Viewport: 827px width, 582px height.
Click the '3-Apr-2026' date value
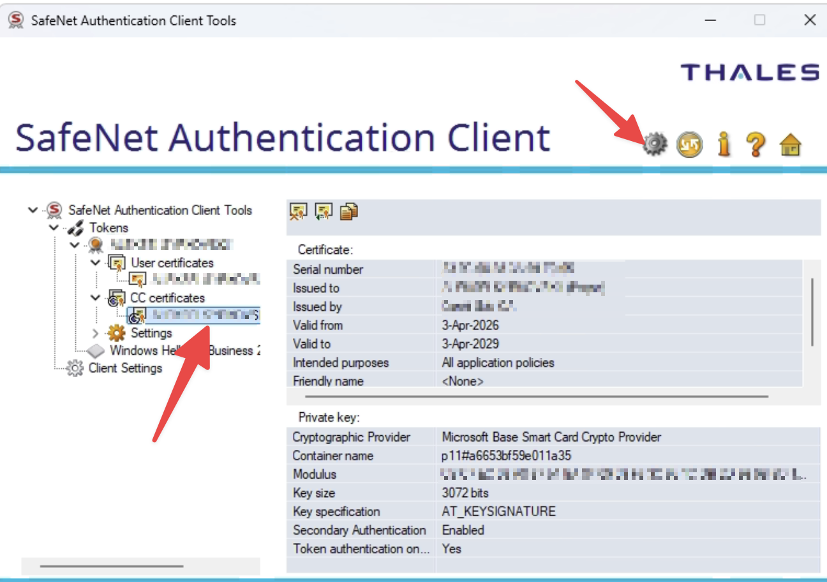click(470, 325)
